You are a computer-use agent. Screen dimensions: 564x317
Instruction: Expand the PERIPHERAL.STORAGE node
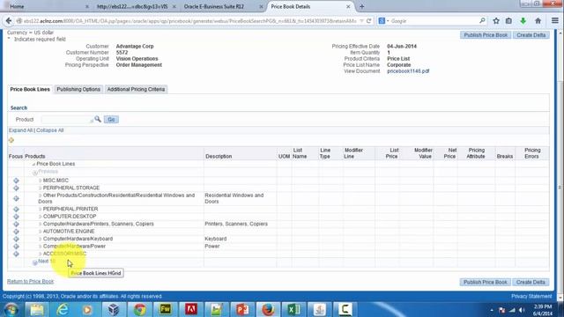pyautogui.click(x=41, y=188)
